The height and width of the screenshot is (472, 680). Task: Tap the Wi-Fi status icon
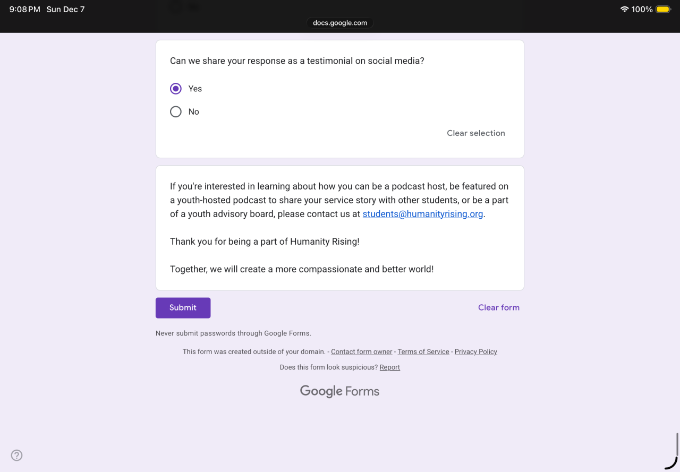click(x=624, y=10)
